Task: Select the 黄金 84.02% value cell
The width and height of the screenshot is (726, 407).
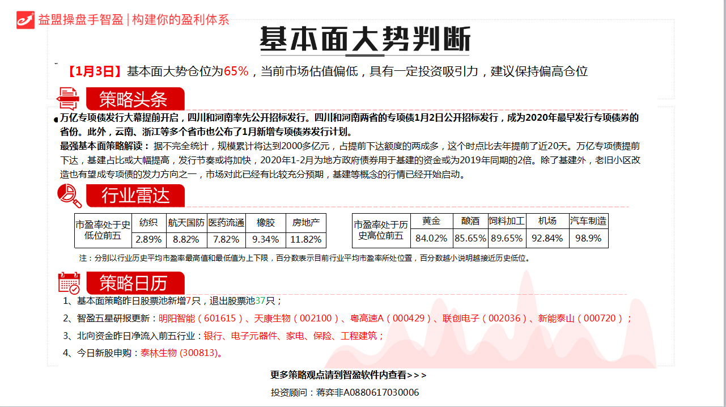Action: [x=431, y=239]
